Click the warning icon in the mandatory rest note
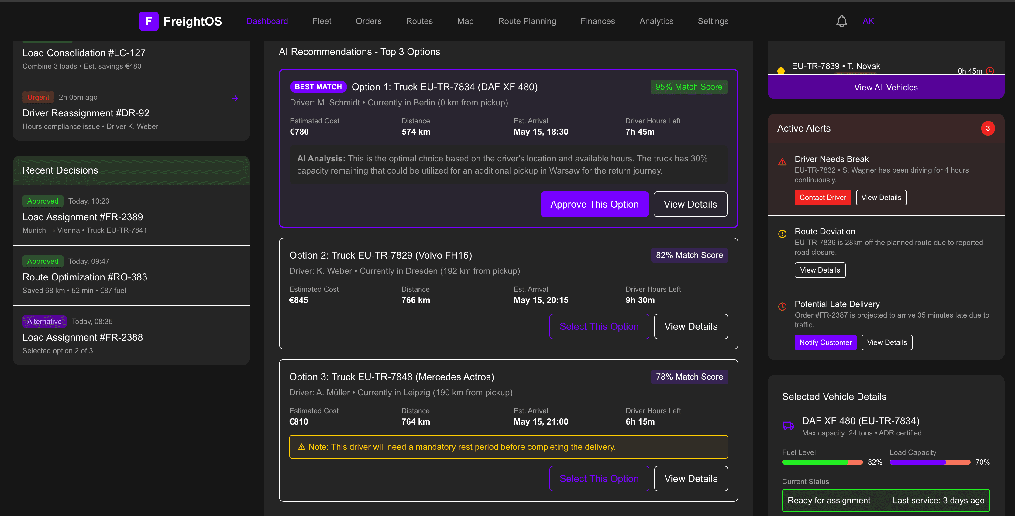Image resolution: width=1015 pixels, height=516 pixels. point(301,447)
